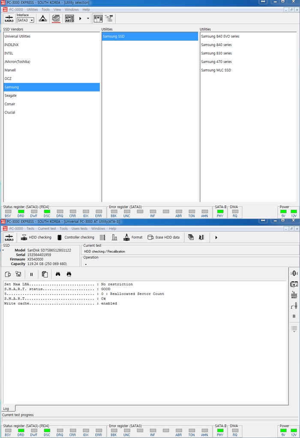Choose Samsung 470 series utility
Viewport: 300px width, 438px height.
[248, 62]
